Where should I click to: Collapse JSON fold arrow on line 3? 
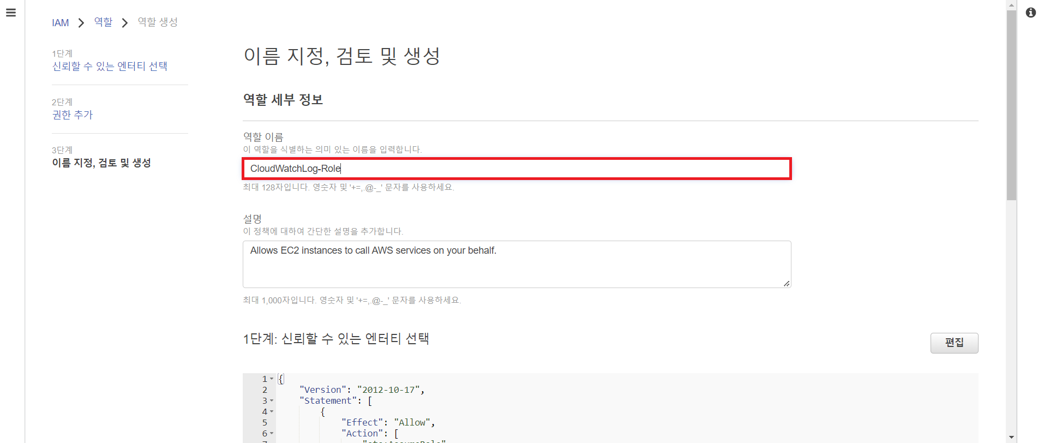tap(272, 400)
